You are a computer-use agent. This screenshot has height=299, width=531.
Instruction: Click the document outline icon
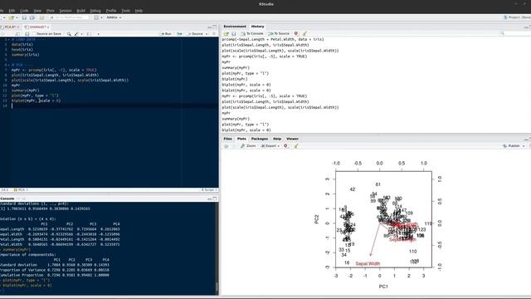pyautogui.click(x=214, y=34)
